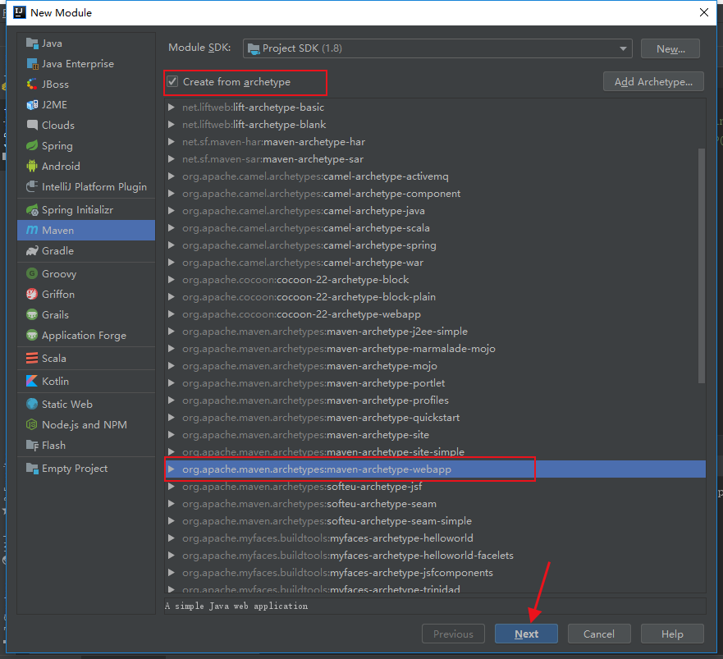
Task: Select Empty Project entry
Action: tap(86, 469)
